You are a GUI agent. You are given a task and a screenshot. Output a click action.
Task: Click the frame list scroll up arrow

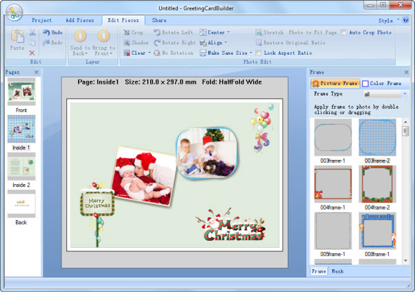point(405,122)
